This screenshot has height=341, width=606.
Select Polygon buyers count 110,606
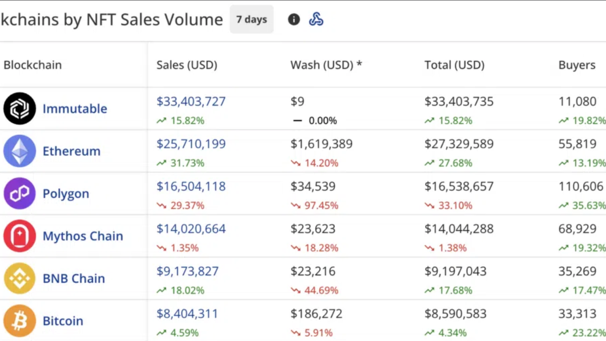(x=581, y=186)
